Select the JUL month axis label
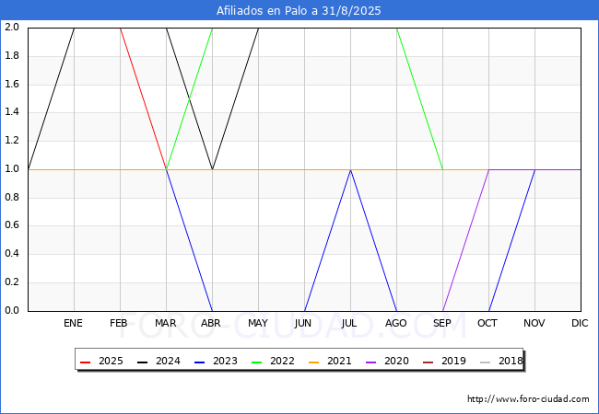599x414 pixels. tap(349, 323)
